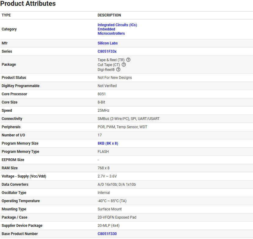Click the DESCRIPTION column header
Screen dimensions: 253x239
[109, 15]
